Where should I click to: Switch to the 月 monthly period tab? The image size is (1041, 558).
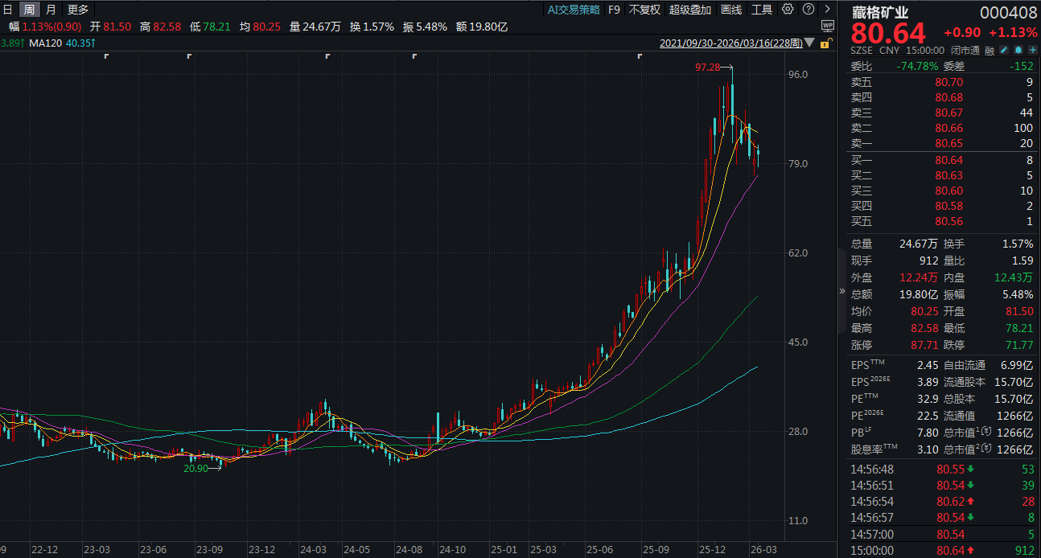51,10
